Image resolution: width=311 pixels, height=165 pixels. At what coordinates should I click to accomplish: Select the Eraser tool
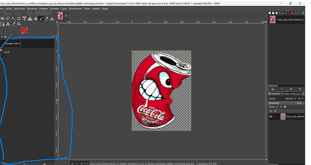click(x=46, y=18)
